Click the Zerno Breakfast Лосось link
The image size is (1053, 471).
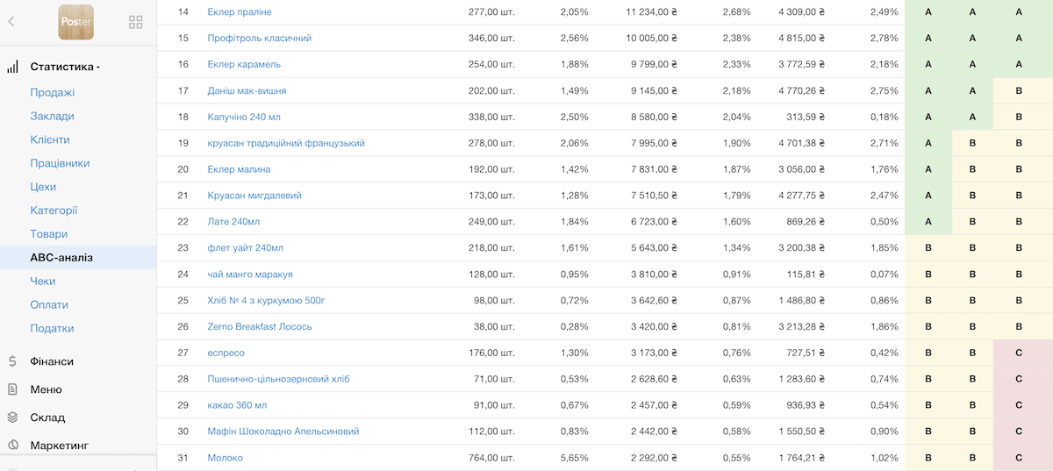point(260,326)
